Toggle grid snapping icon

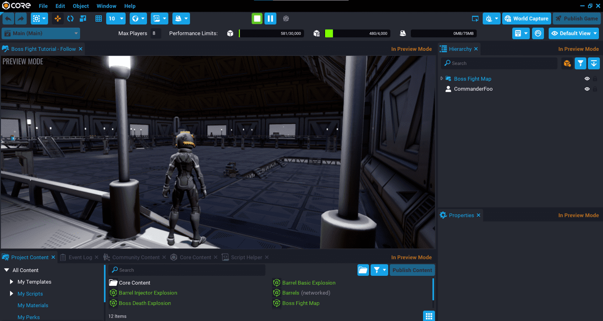click(x=98, y=19)
